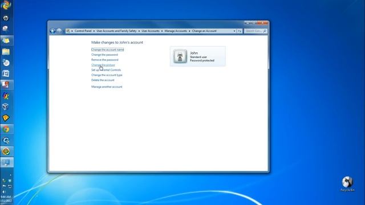Navigate to Control Panel breadcrumb
Viewport: 365px width, 205px height.
pyautogui.click(x=83, y=31)
